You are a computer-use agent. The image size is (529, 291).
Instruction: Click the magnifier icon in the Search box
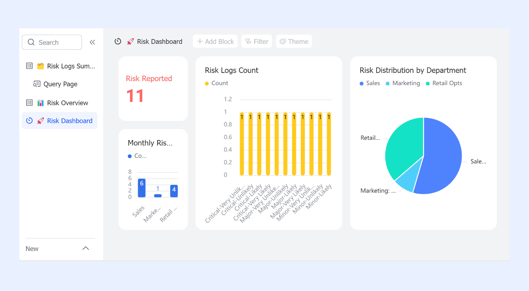coord(31,42)
